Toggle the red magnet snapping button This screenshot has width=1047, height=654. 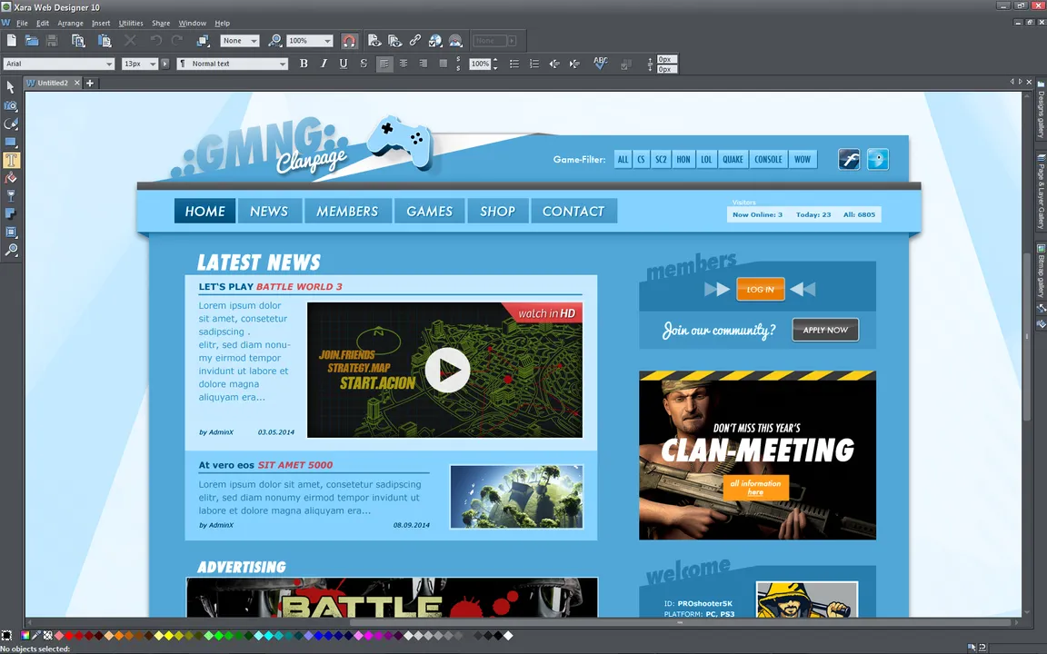click(349, 41)
